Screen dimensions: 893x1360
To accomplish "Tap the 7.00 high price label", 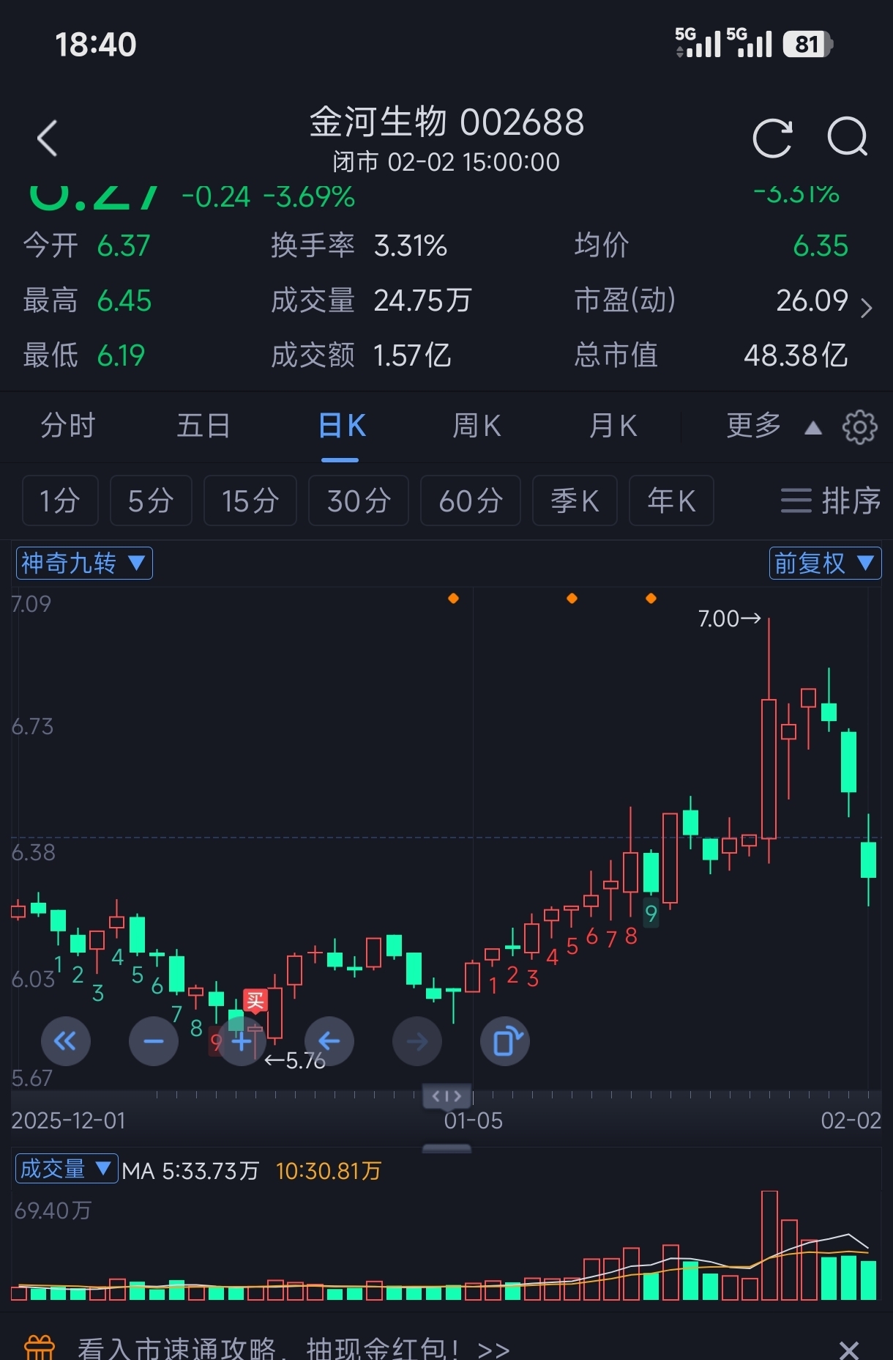I will coord(729,619).
